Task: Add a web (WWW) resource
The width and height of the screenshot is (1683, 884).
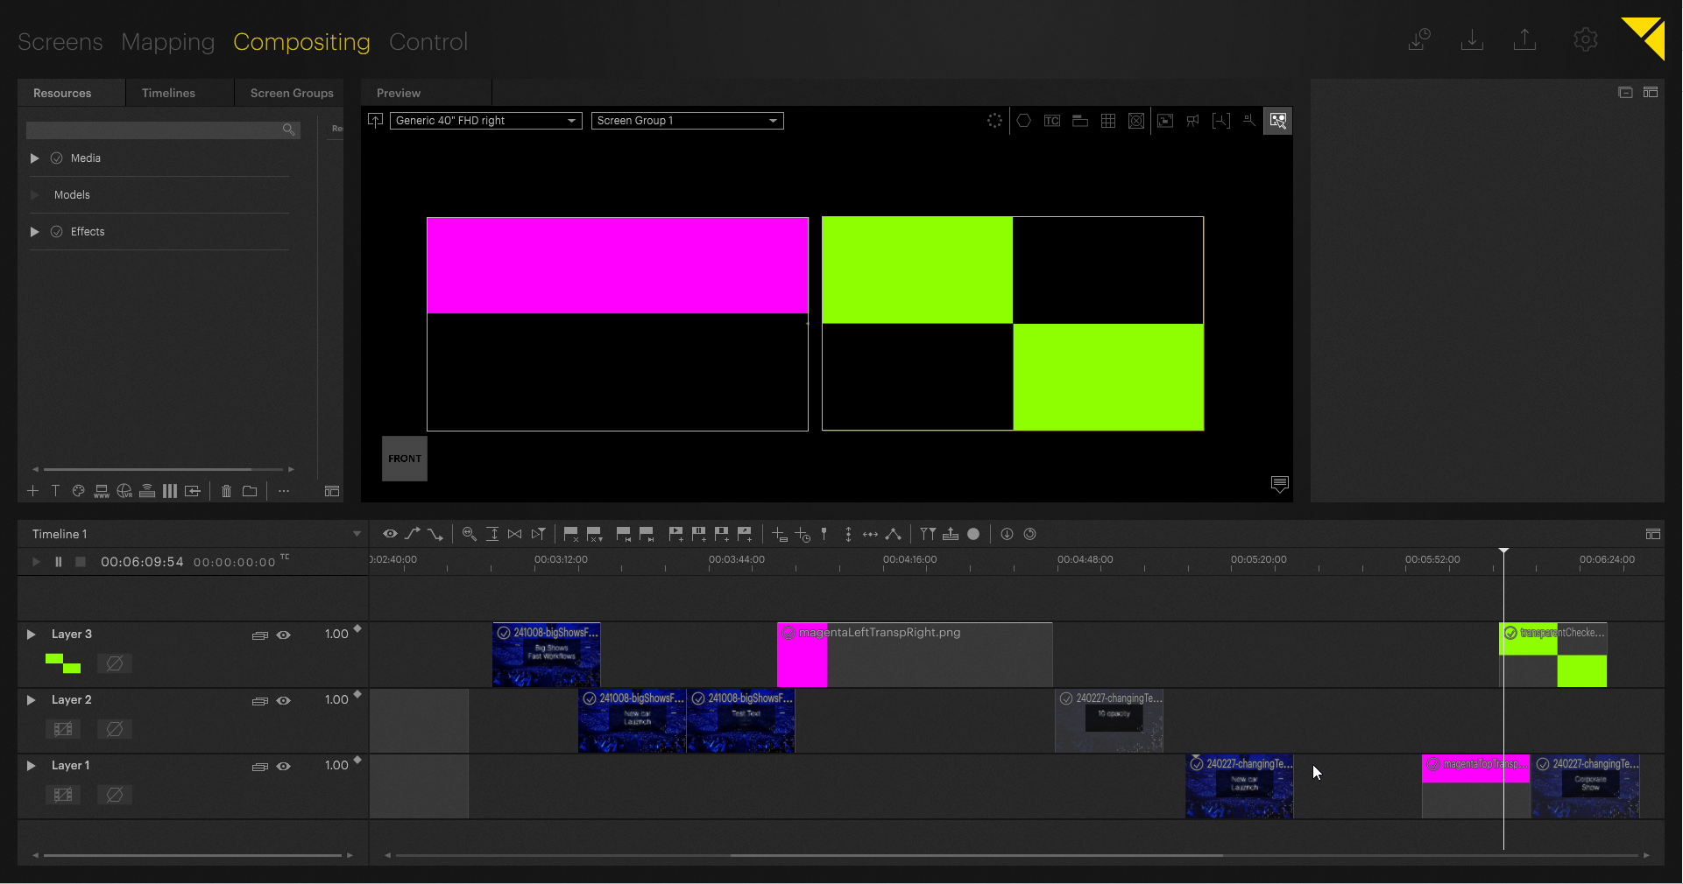Action: pos(102,491)
